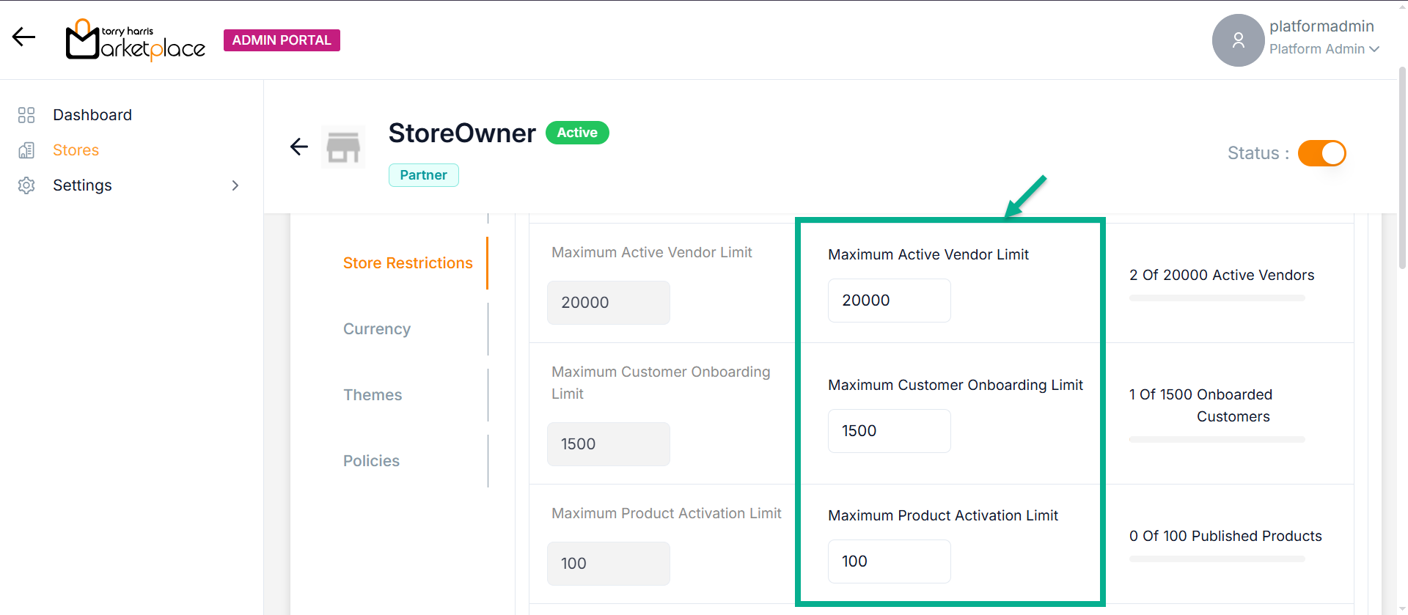Screen dimensions: 1408x615
Task: Click the store thumbnail icon
Action: [x=343, y=147]
